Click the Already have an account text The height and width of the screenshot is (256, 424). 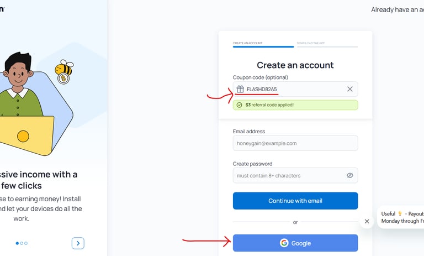396,9
